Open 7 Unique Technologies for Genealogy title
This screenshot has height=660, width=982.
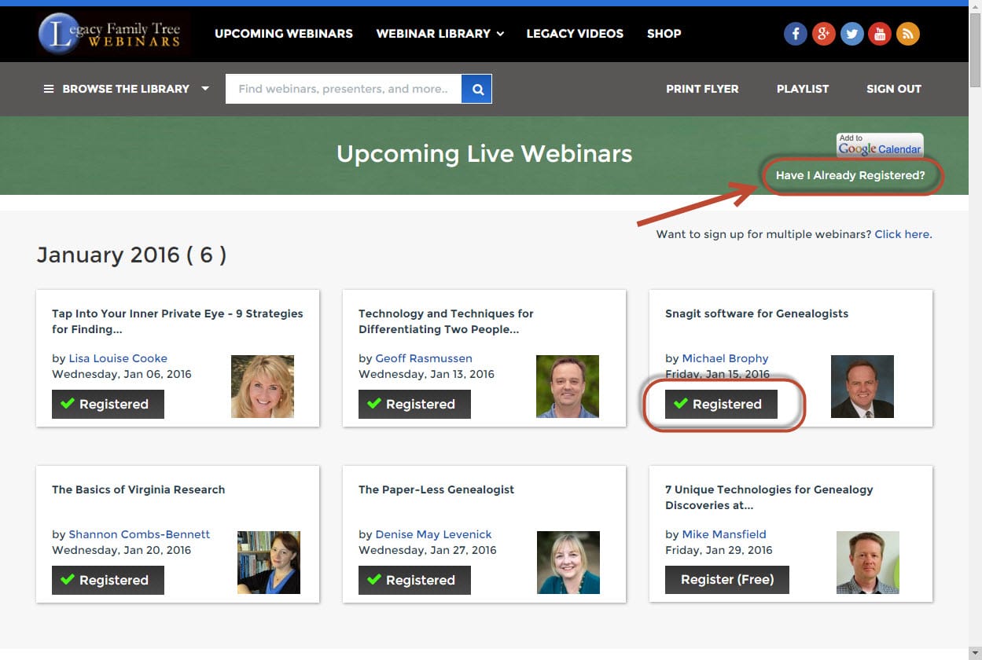pyautogui.click(x=769, y=497)
